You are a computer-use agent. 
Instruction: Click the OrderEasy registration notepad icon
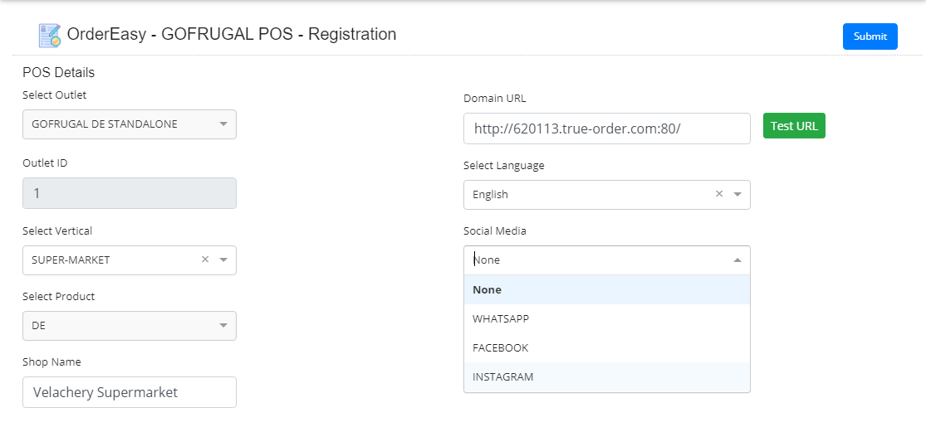click(x=50, y=36)
